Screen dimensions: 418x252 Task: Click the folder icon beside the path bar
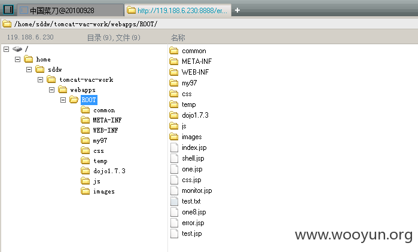tap(7, 24)
